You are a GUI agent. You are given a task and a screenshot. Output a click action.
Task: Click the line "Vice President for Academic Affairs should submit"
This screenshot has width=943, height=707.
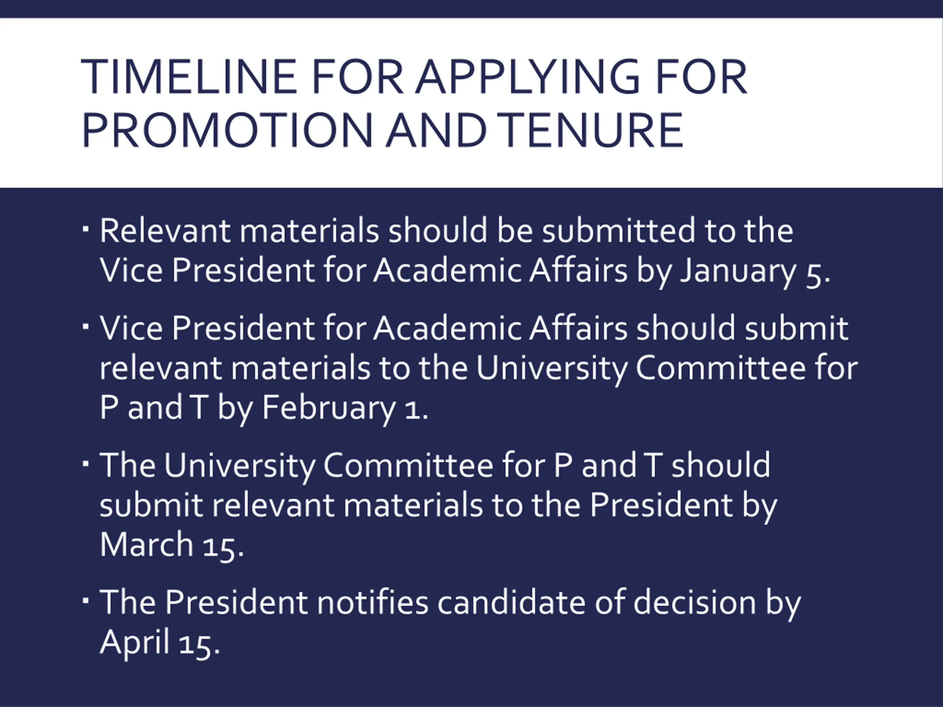[x=474, y=328]
